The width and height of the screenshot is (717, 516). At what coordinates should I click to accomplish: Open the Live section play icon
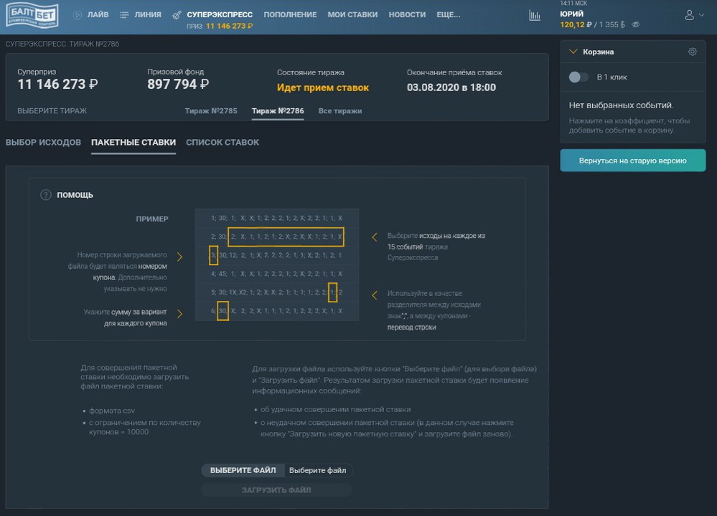point(78,15)
